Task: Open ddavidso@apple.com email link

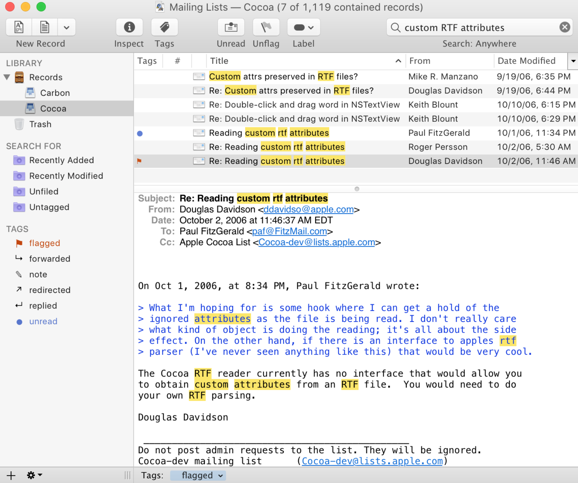Action: [309, 209]
